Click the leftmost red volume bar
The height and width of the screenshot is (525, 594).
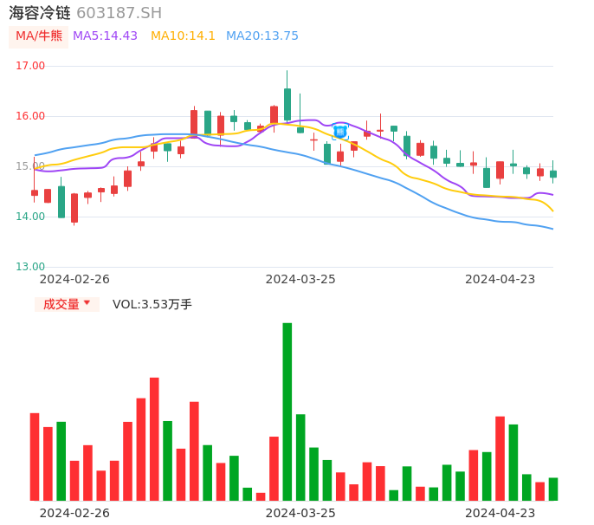click(x=35, y=457)
